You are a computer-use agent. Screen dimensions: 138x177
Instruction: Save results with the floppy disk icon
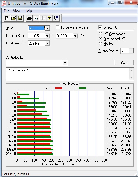tap(20, 18)
